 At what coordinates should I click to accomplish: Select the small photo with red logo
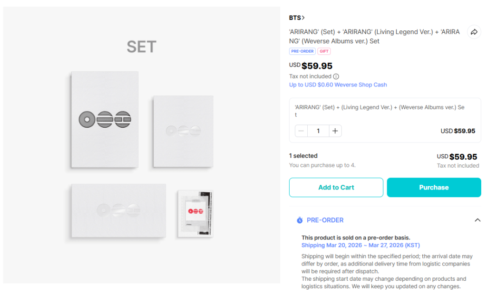pos(195,213)
